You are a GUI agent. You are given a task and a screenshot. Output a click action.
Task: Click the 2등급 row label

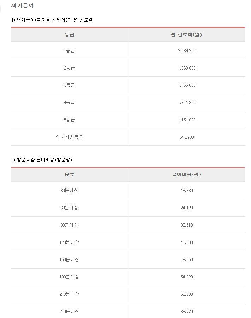click(69, 68)
